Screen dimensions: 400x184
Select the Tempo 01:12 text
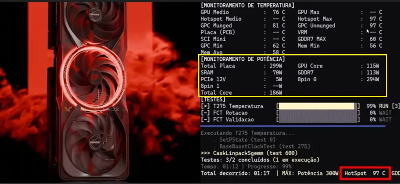click(219, 167)
